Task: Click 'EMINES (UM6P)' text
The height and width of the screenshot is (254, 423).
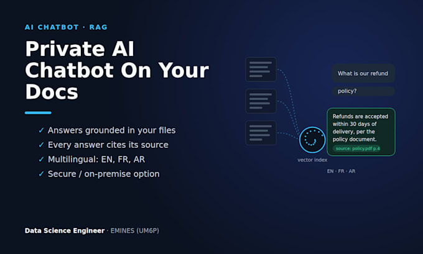Action: coord(134,230)
